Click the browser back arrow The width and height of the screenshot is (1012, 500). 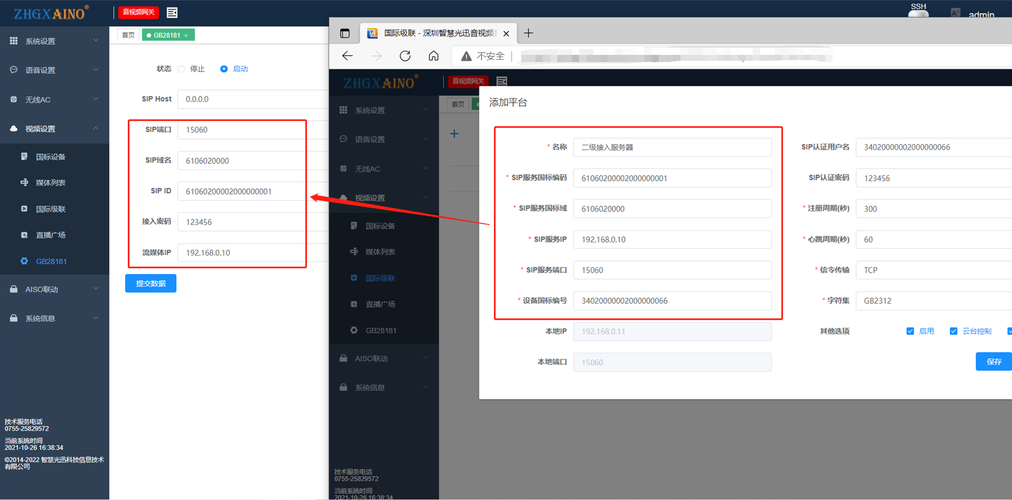point(347,56)
